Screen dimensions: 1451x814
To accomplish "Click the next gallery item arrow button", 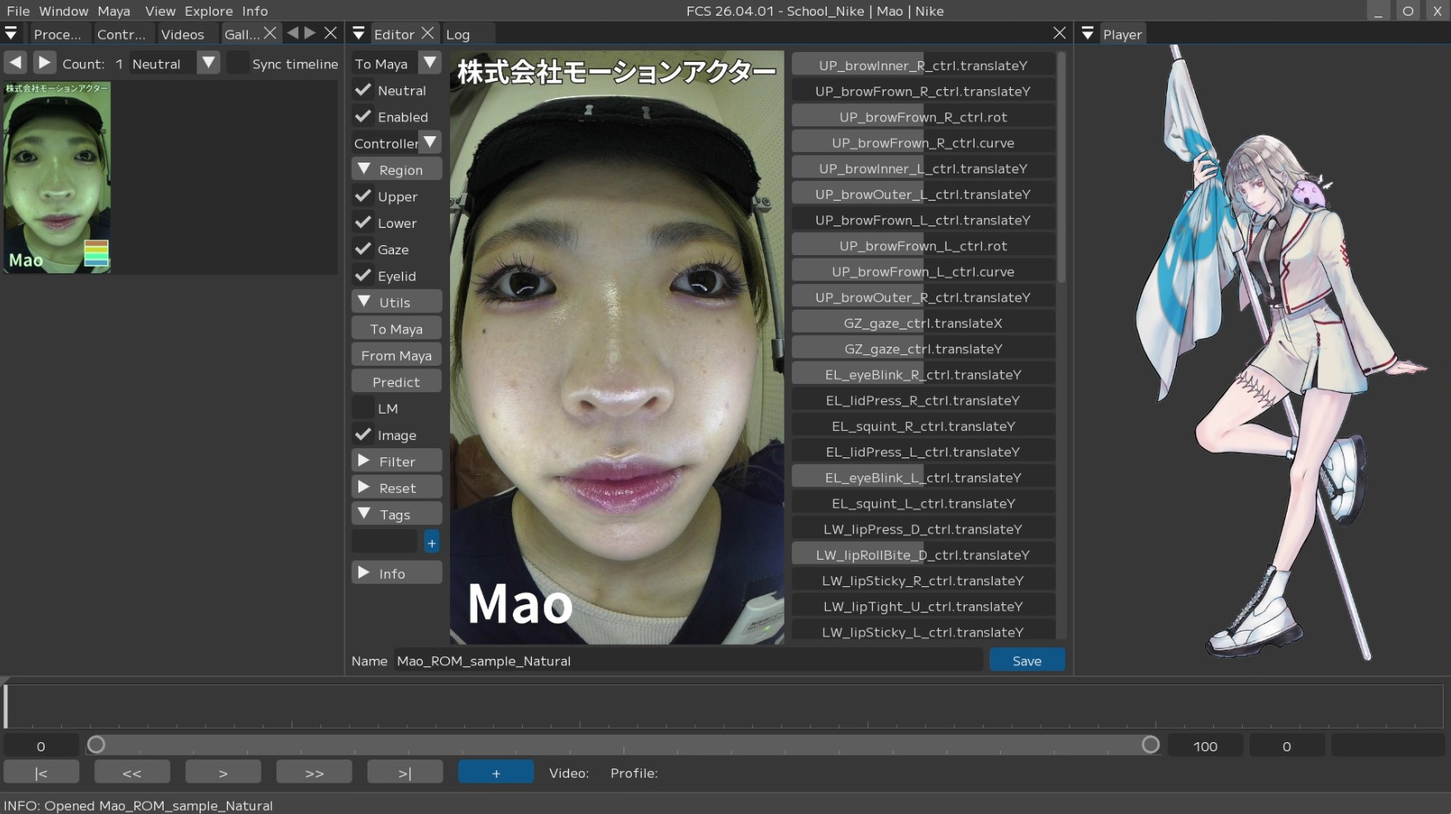I will 45,63.
